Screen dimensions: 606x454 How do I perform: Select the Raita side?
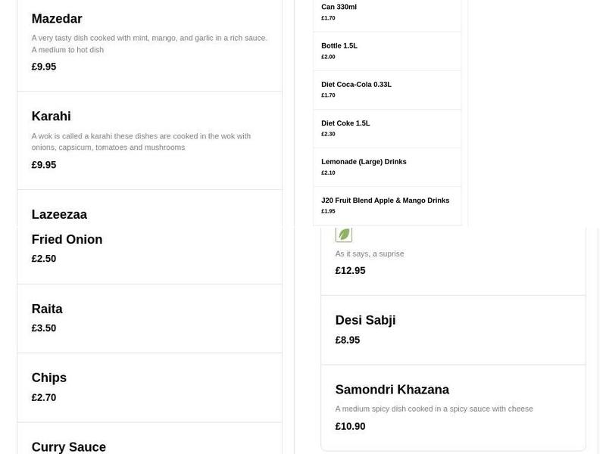point(47,309)
